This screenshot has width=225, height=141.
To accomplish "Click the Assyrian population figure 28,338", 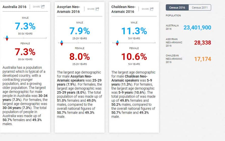I will click(202, 43).
